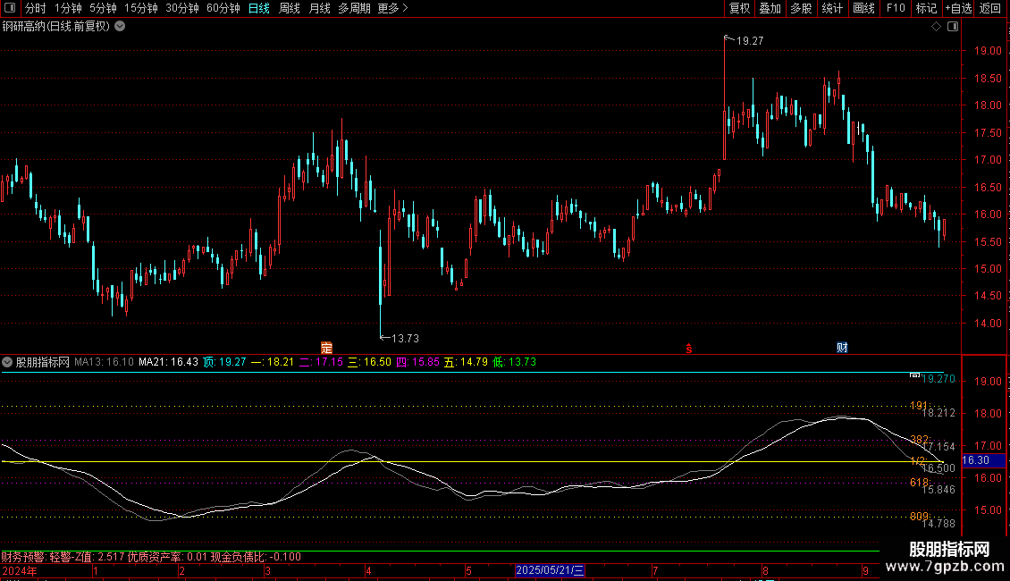Select the 1分钟 period tab
This screenshot has height=581, width=1010.
[68, 8]
